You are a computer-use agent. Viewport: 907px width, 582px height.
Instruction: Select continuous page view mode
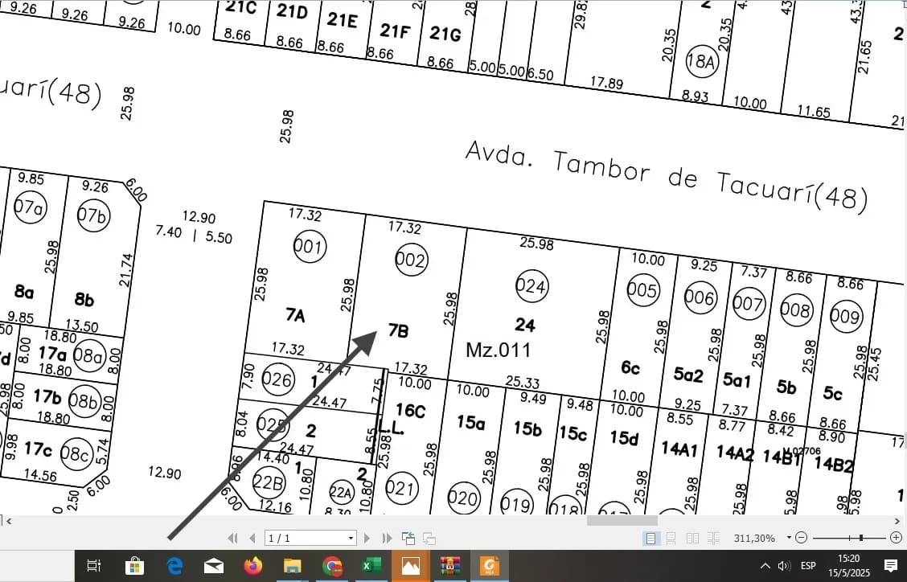(x=671, y=538)
